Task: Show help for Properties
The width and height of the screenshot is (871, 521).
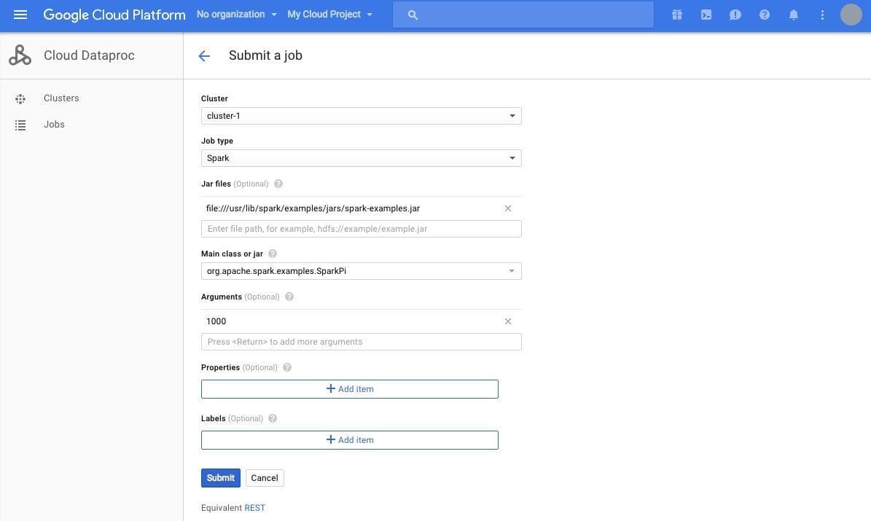Action: 286,367
